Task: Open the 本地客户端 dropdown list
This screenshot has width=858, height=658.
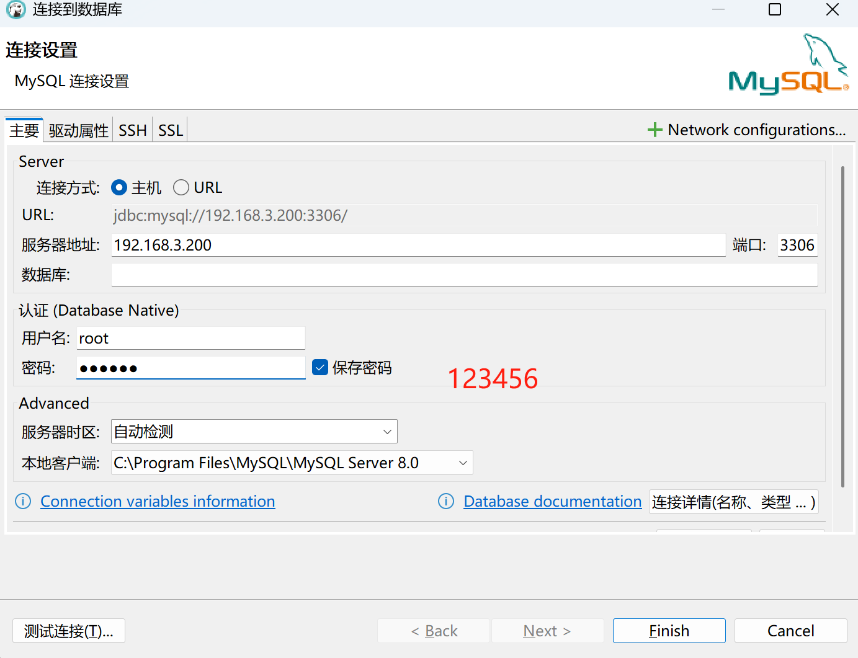Action: 462,463
